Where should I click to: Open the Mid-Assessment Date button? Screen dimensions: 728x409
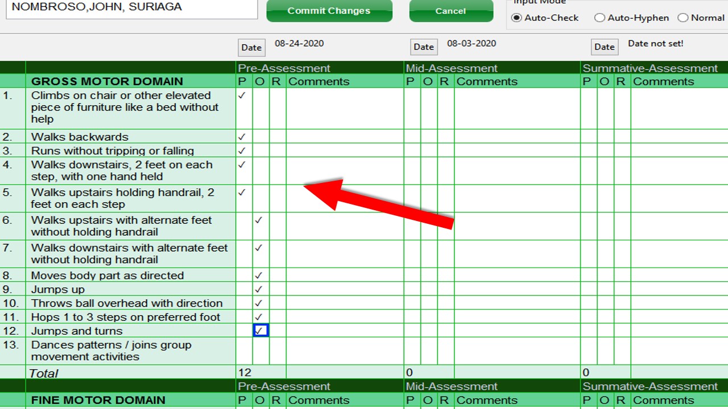point(424,47)
